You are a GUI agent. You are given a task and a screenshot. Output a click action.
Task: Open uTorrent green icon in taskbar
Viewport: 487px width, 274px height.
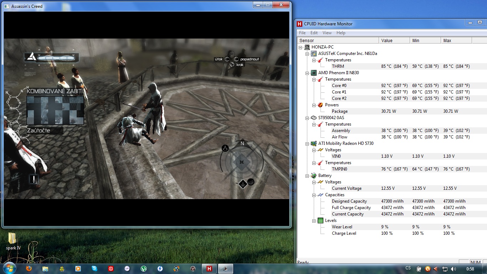click(x=144, y=268)
